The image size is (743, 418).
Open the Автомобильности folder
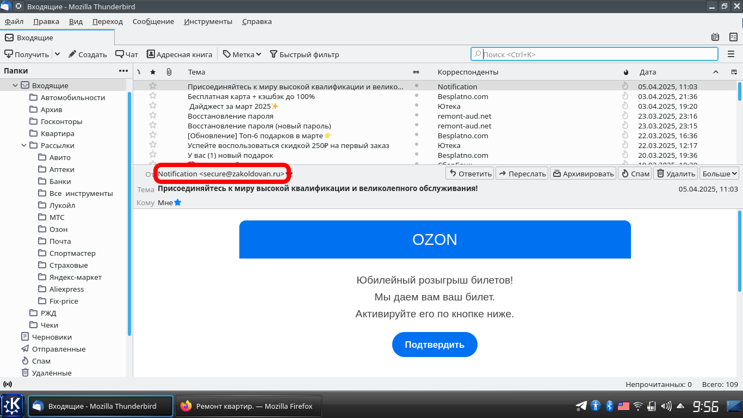click(x=73, y=97)
